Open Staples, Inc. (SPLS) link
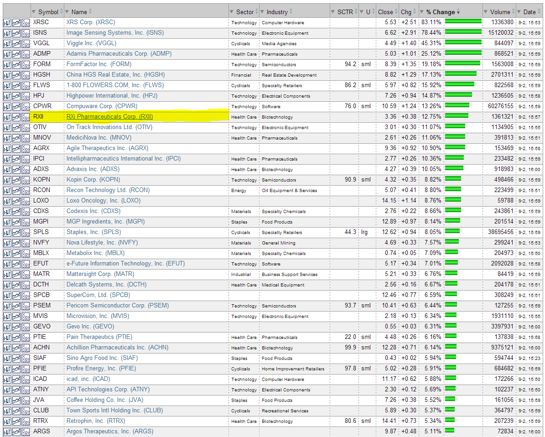The image size is (545, 437). 94,232
